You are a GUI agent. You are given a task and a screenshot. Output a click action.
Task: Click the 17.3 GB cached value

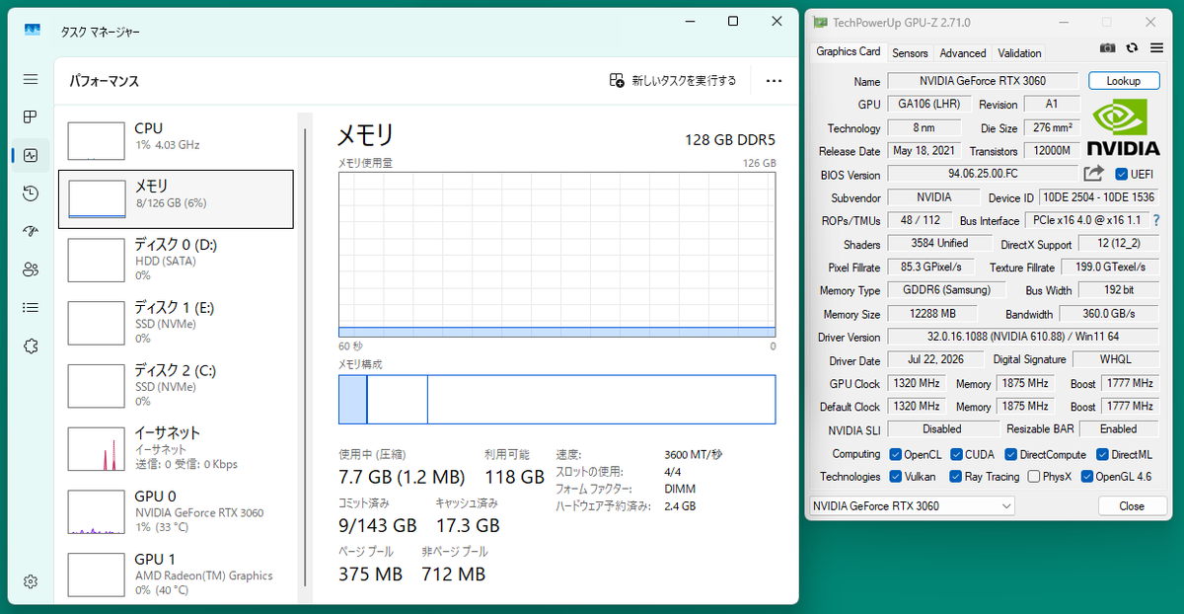468,525
